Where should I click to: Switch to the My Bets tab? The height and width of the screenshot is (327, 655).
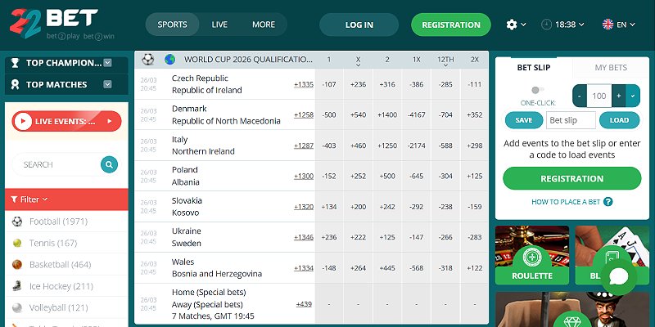[611, 68]
